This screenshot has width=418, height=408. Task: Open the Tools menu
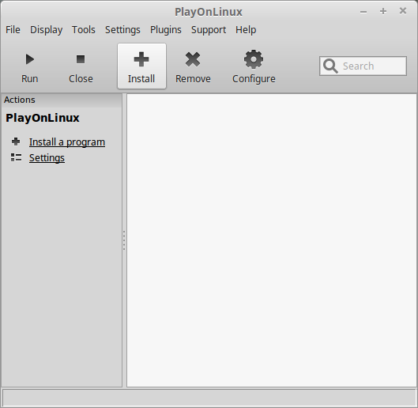(84, 30)
